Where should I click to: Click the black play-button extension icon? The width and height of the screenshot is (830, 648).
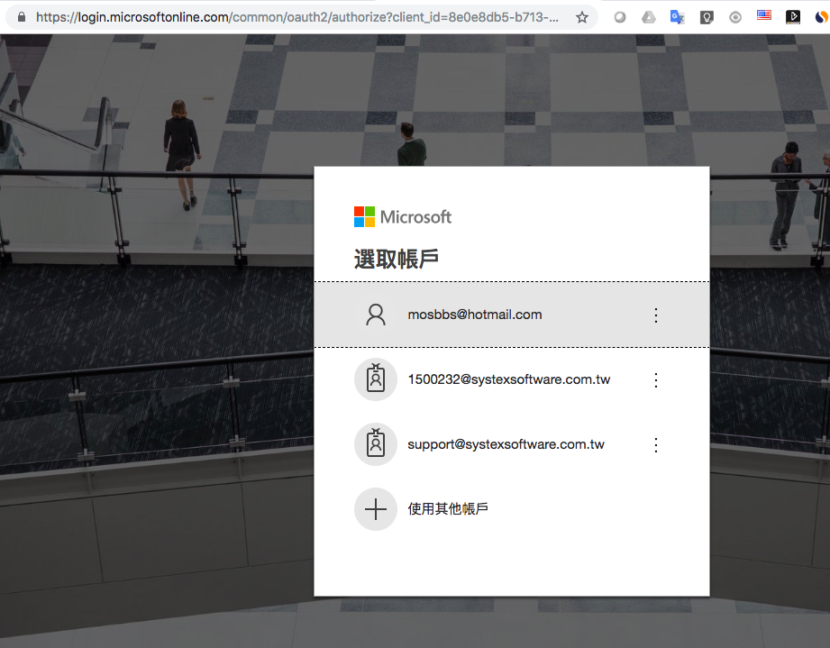pos(792,17)
